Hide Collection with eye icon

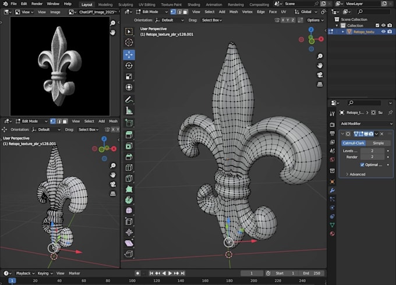click(383, 25)
